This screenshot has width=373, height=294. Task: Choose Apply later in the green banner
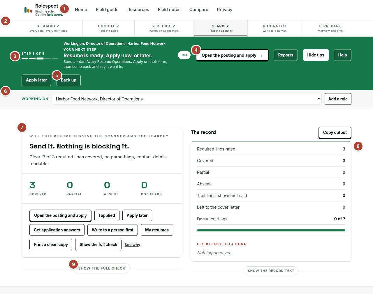coord(36,80)
